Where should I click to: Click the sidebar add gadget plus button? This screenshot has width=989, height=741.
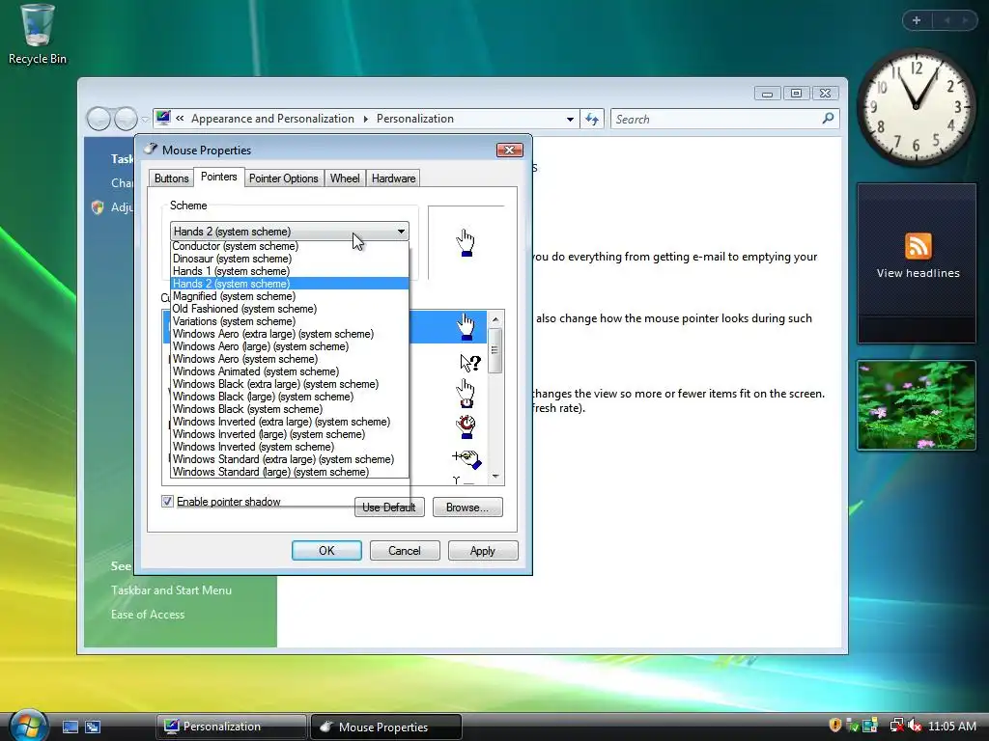[x=917, y=20]
